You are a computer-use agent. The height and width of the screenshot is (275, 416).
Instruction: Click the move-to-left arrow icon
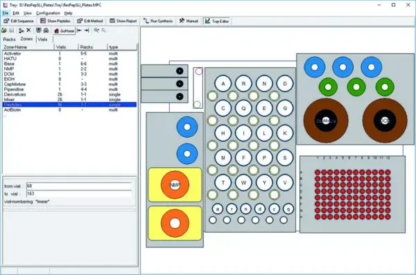click(79, 30)
